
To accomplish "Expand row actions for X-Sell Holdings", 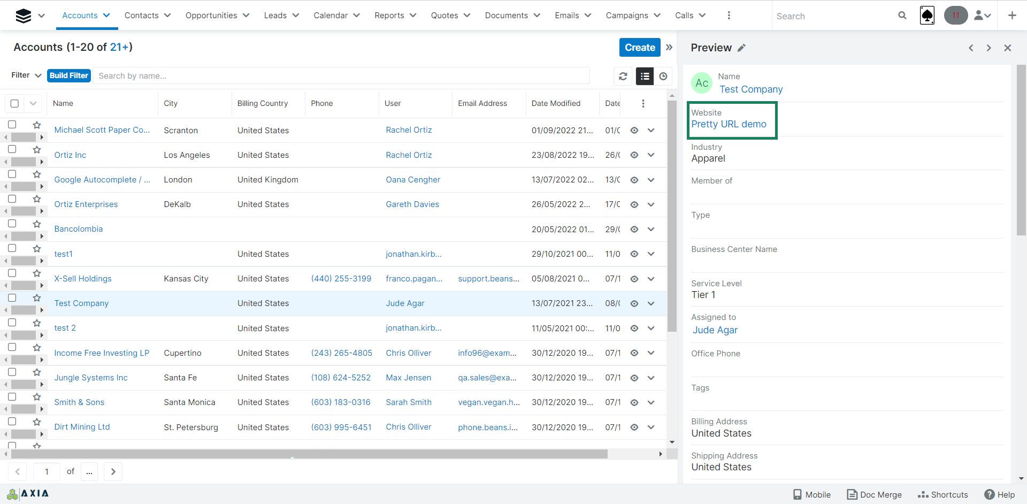I will pos(651,279).
